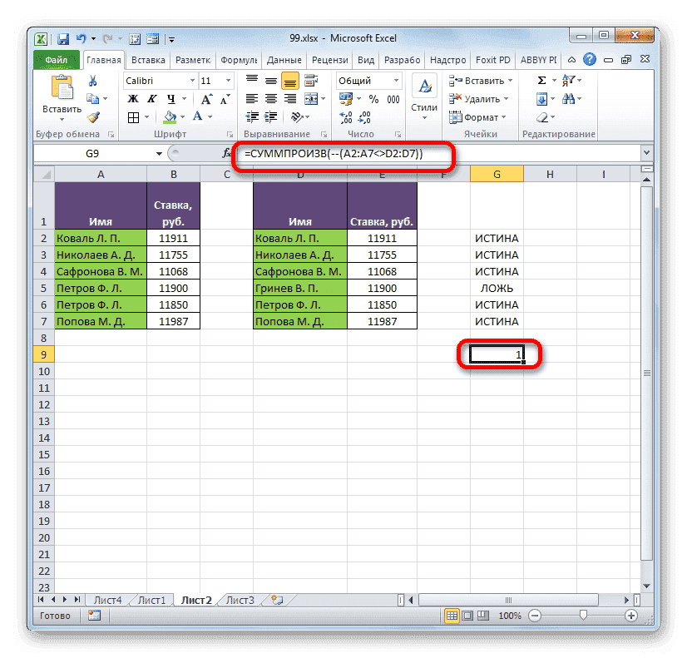The image size is (687, 658).
Task: Toggle the underline Ч formatting
Action: coord(173,97)
